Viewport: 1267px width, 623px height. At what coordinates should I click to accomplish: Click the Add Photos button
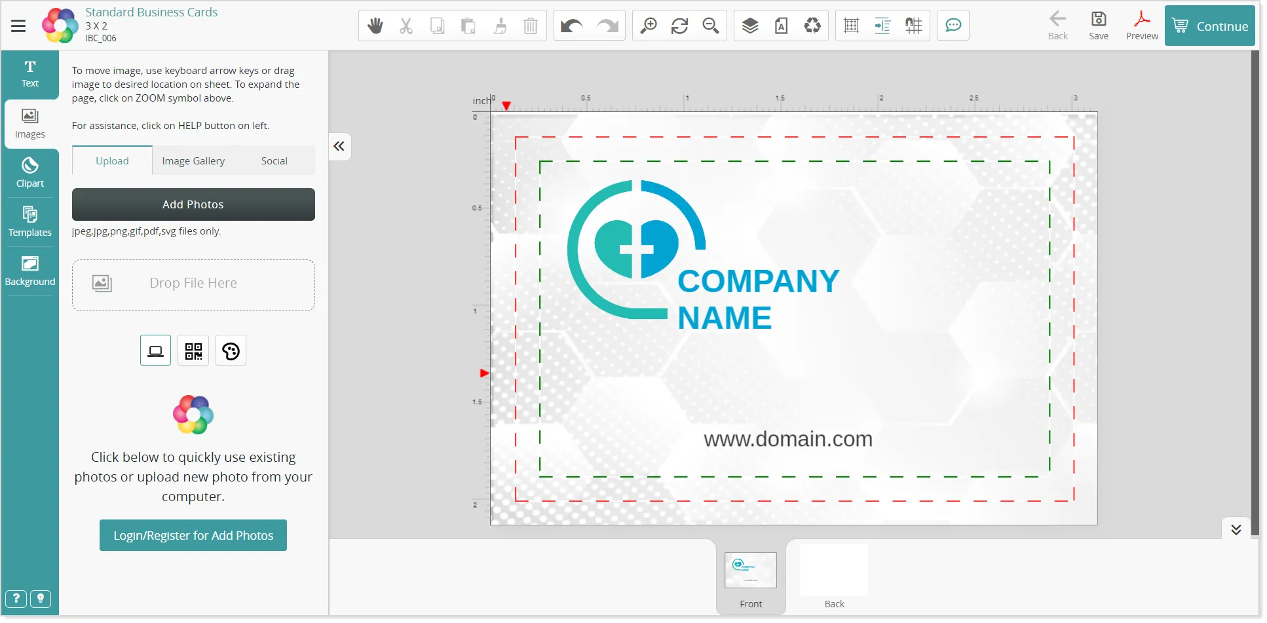point(193,204)
